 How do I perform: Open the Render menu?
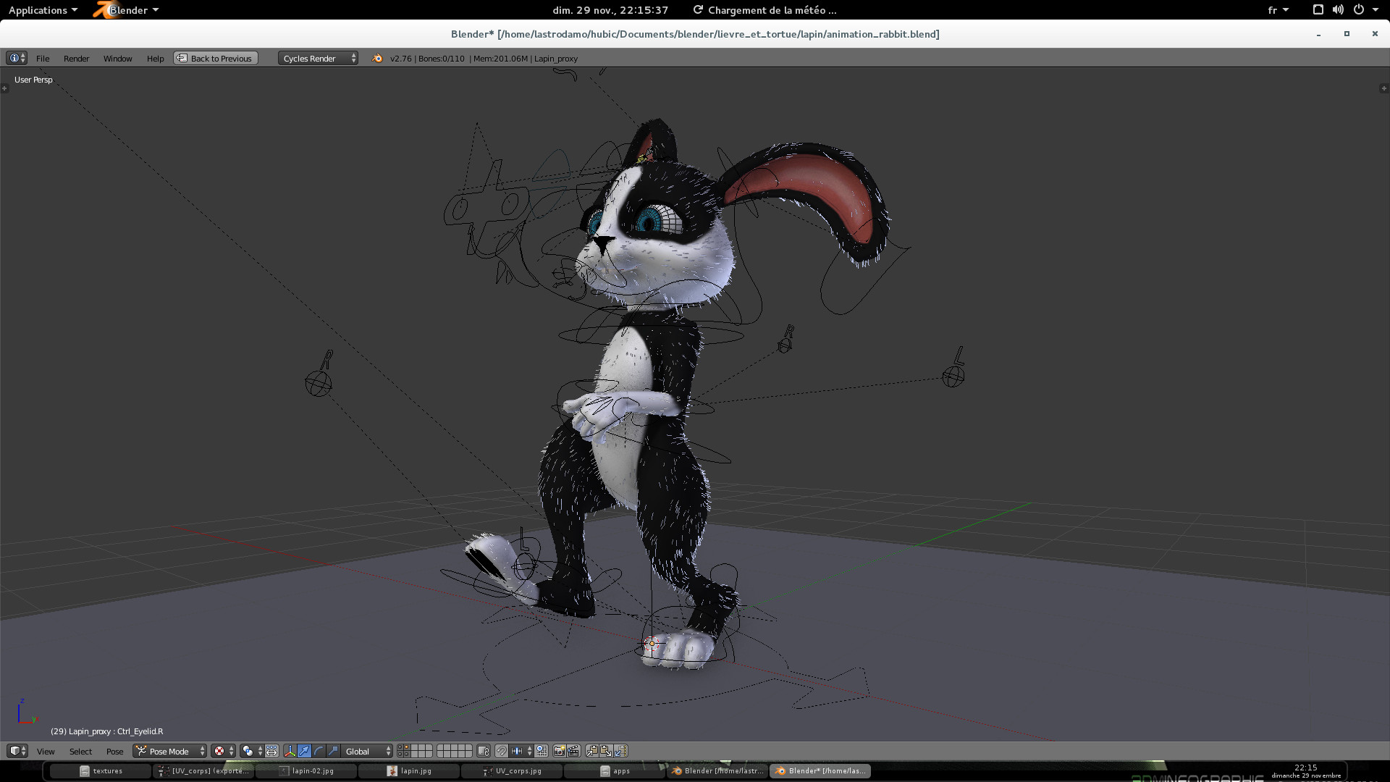click(x=76, y=59)
